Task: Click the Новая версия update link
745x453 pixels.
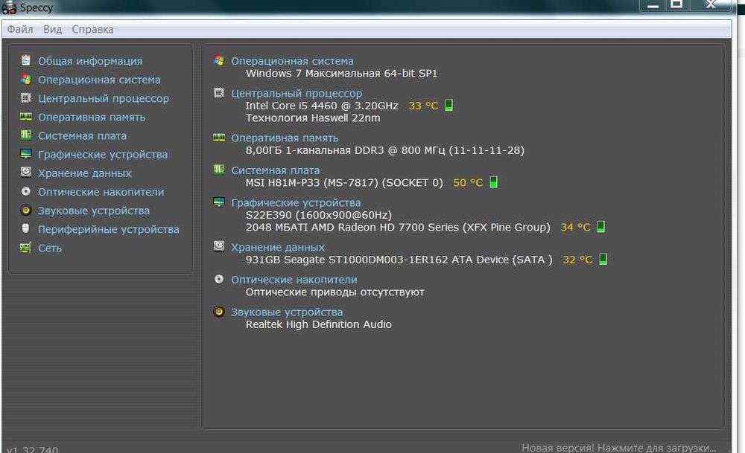Action: click(x=618, y=448)
